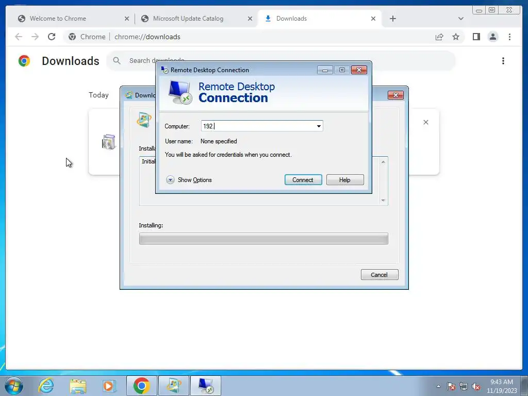The height and width of the screenshot is (396, 528).
Task: Click the taskbar clock 9:43 AM
Action: tap(502, 382)
